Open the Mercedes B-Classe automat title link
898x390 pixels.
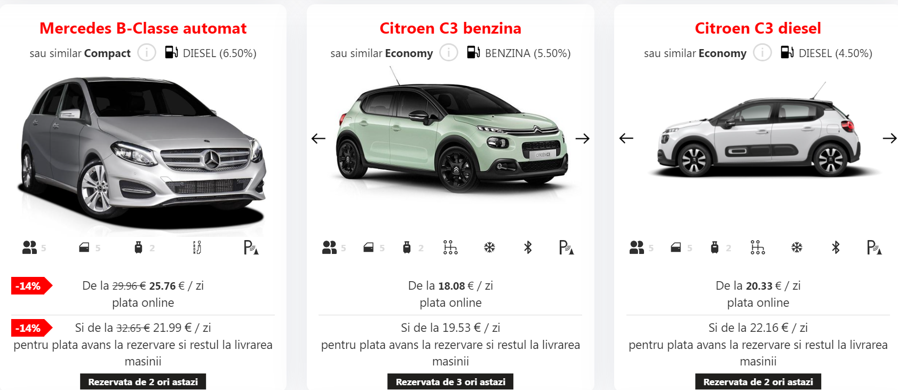coord(143,28)
